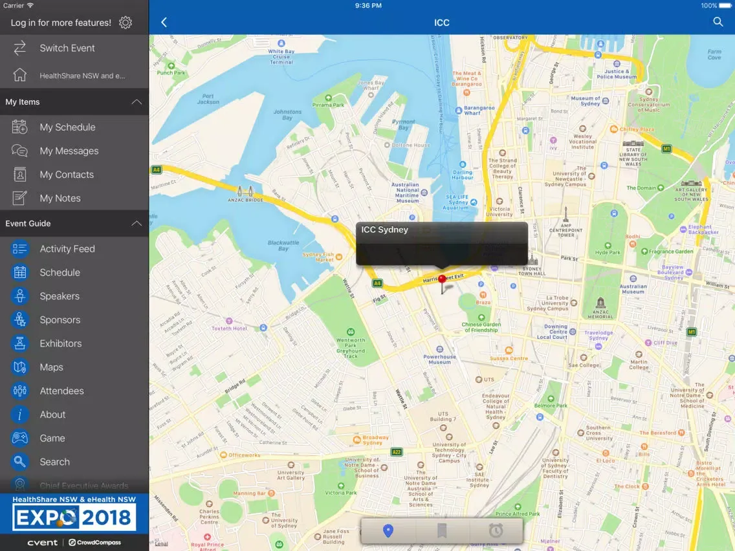
Task: Tap the Anzac Bridge landmark icon
Action: (245, 191)
